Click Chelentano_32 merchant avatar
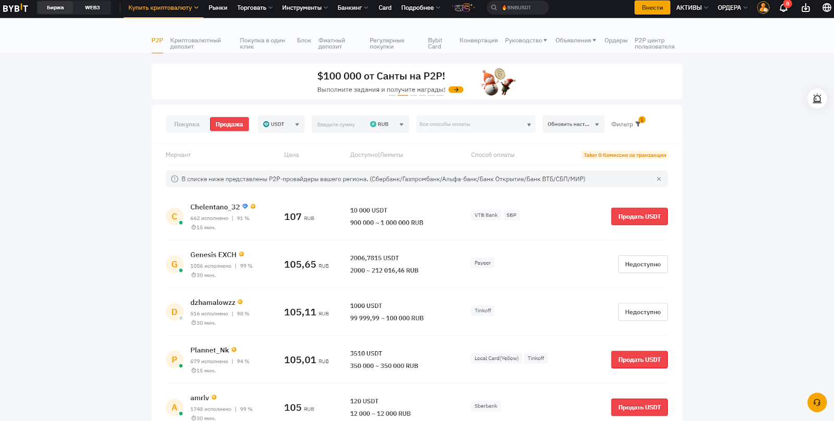Screen dimensions: 834x421 coord(174,216)
